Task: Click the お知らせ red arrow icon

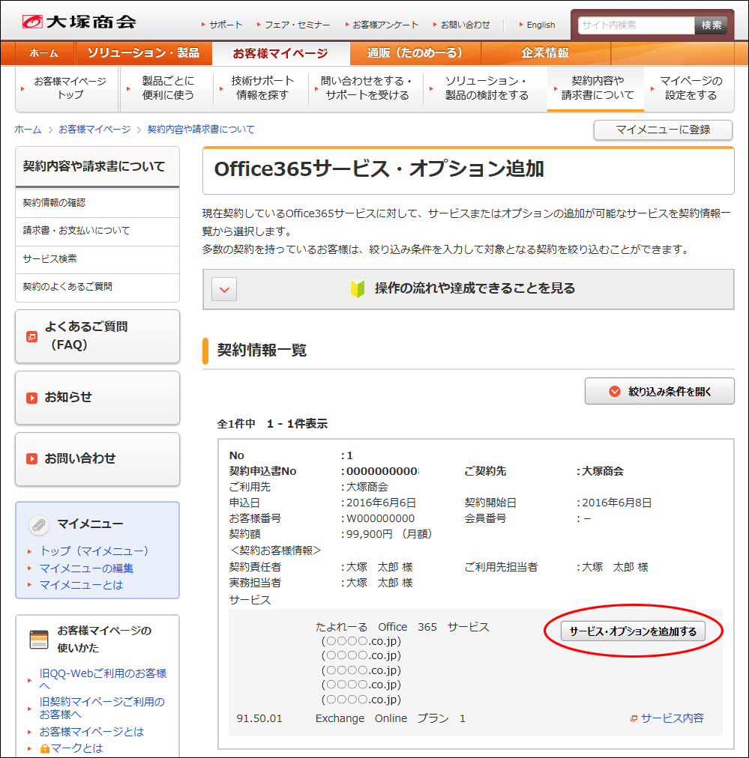Action: [32, 398]
